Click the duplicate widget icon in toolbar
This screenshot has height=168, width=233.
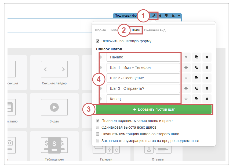(167, 16)
